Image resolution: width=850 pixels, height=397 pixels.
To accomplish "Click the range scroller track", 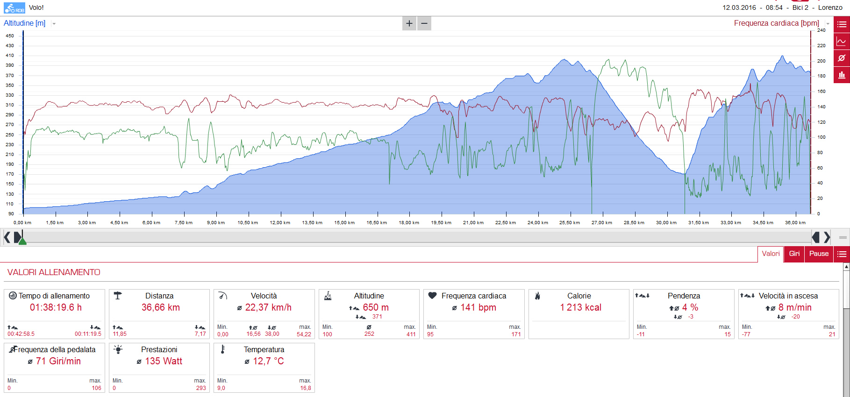I will 417,238.
